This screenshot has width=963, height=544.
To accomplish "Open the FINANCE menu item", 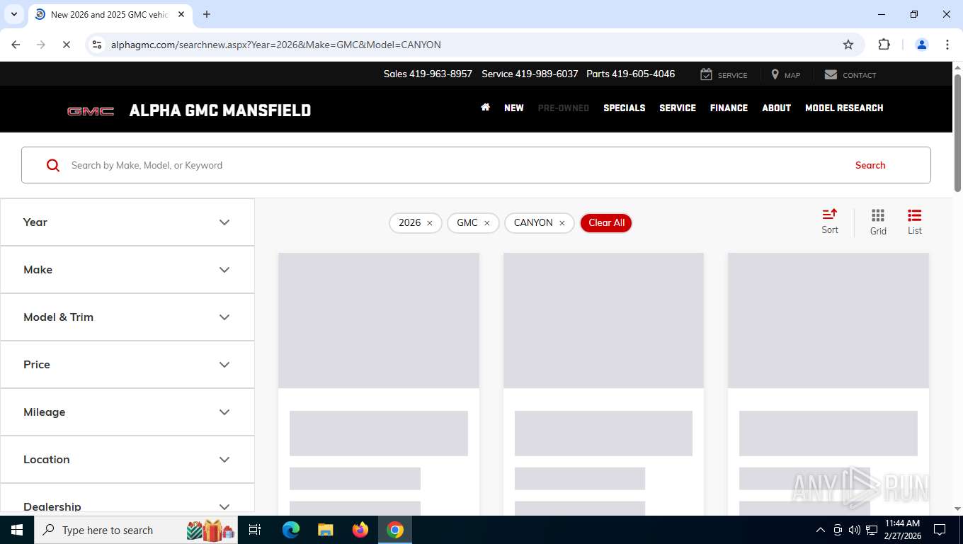I will (x=729, y=108).
